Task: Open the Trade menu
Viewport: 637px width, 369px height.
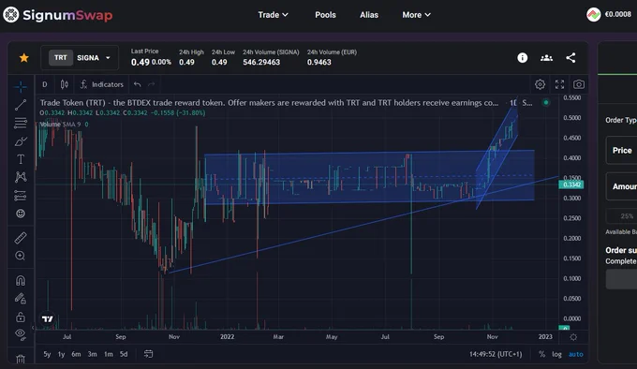Action: pos(273,15)
